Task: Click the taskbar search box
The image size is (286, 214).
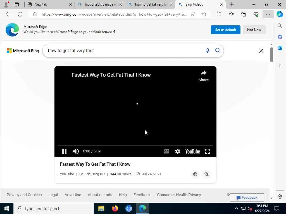Action: (54, 208)
